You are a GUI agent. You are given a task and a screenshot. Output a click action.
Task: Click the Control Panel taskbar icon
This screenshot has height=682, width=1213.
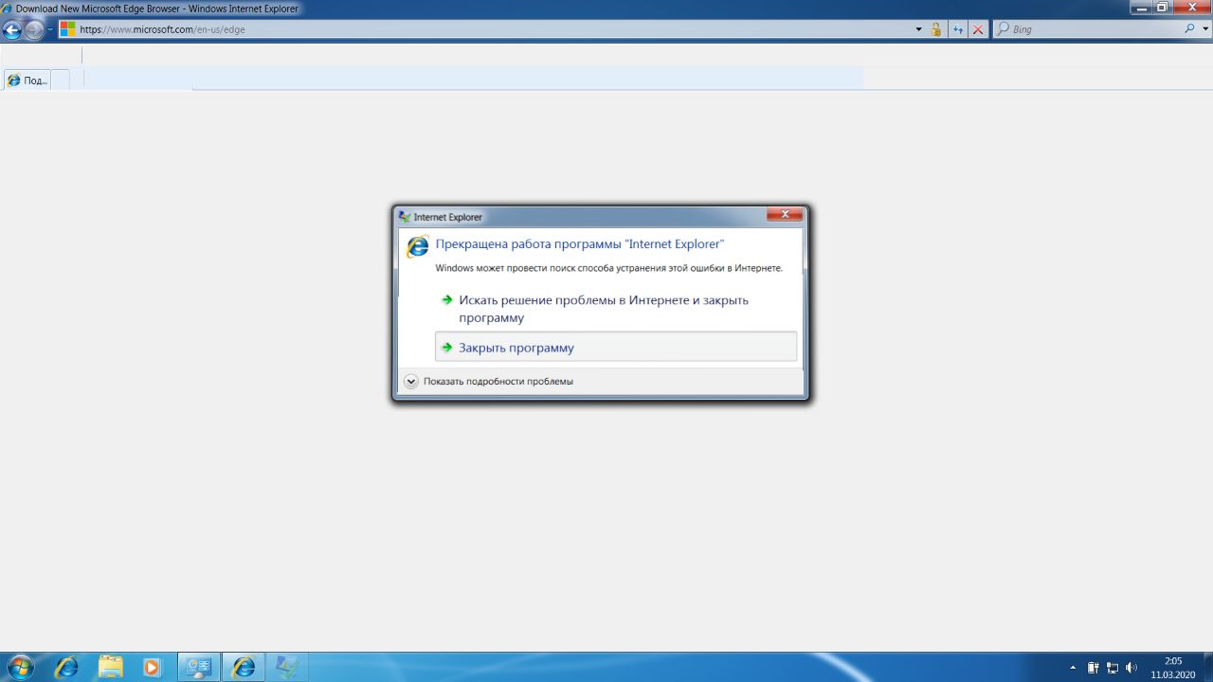click(x=199, y=667)
